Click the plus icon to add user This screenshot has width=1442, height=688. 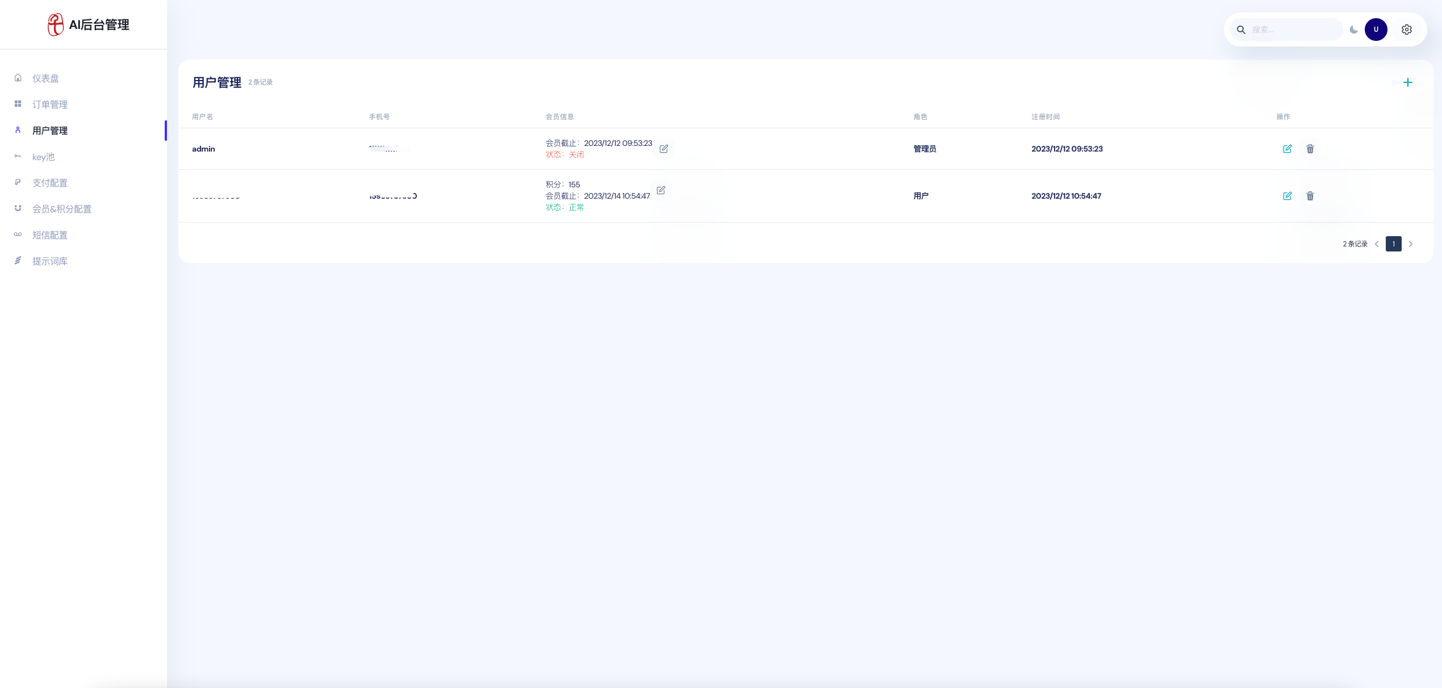[1407, 83]
